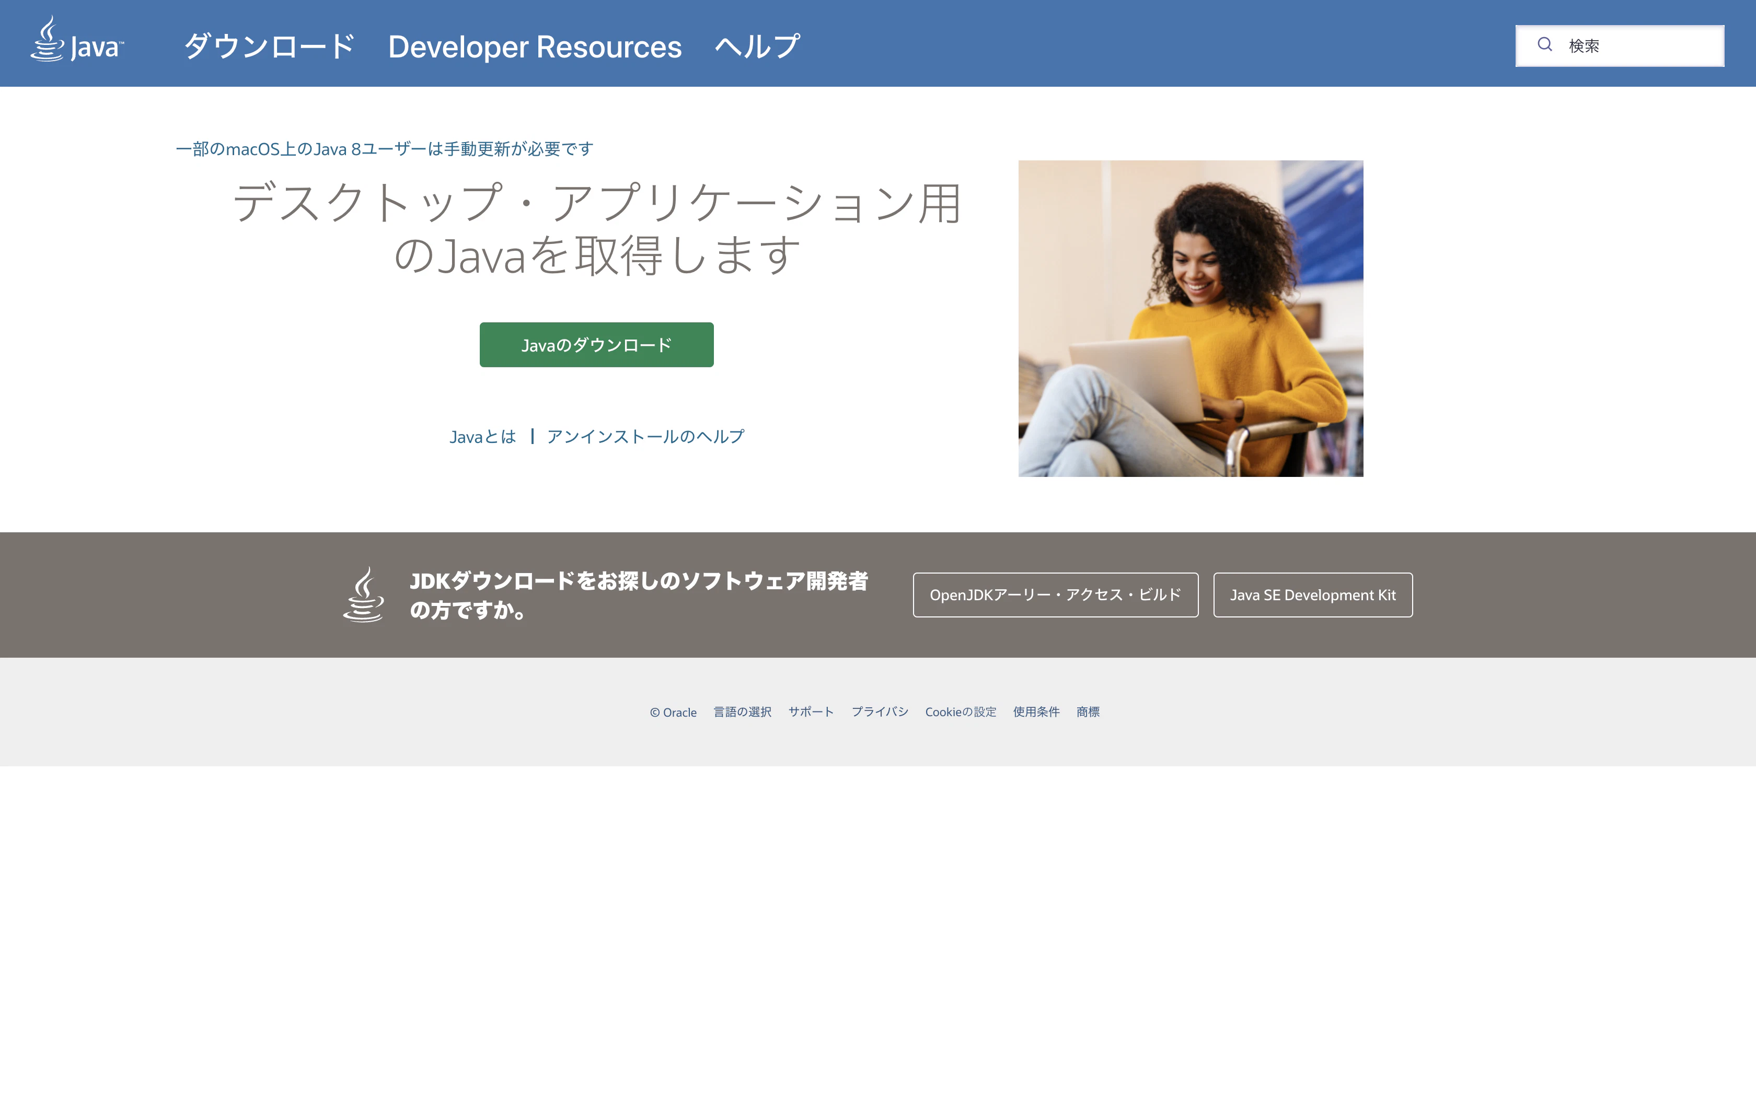Open the ヘルプ menu
Screen dimensions: 1756x1097
pos(757,46)
